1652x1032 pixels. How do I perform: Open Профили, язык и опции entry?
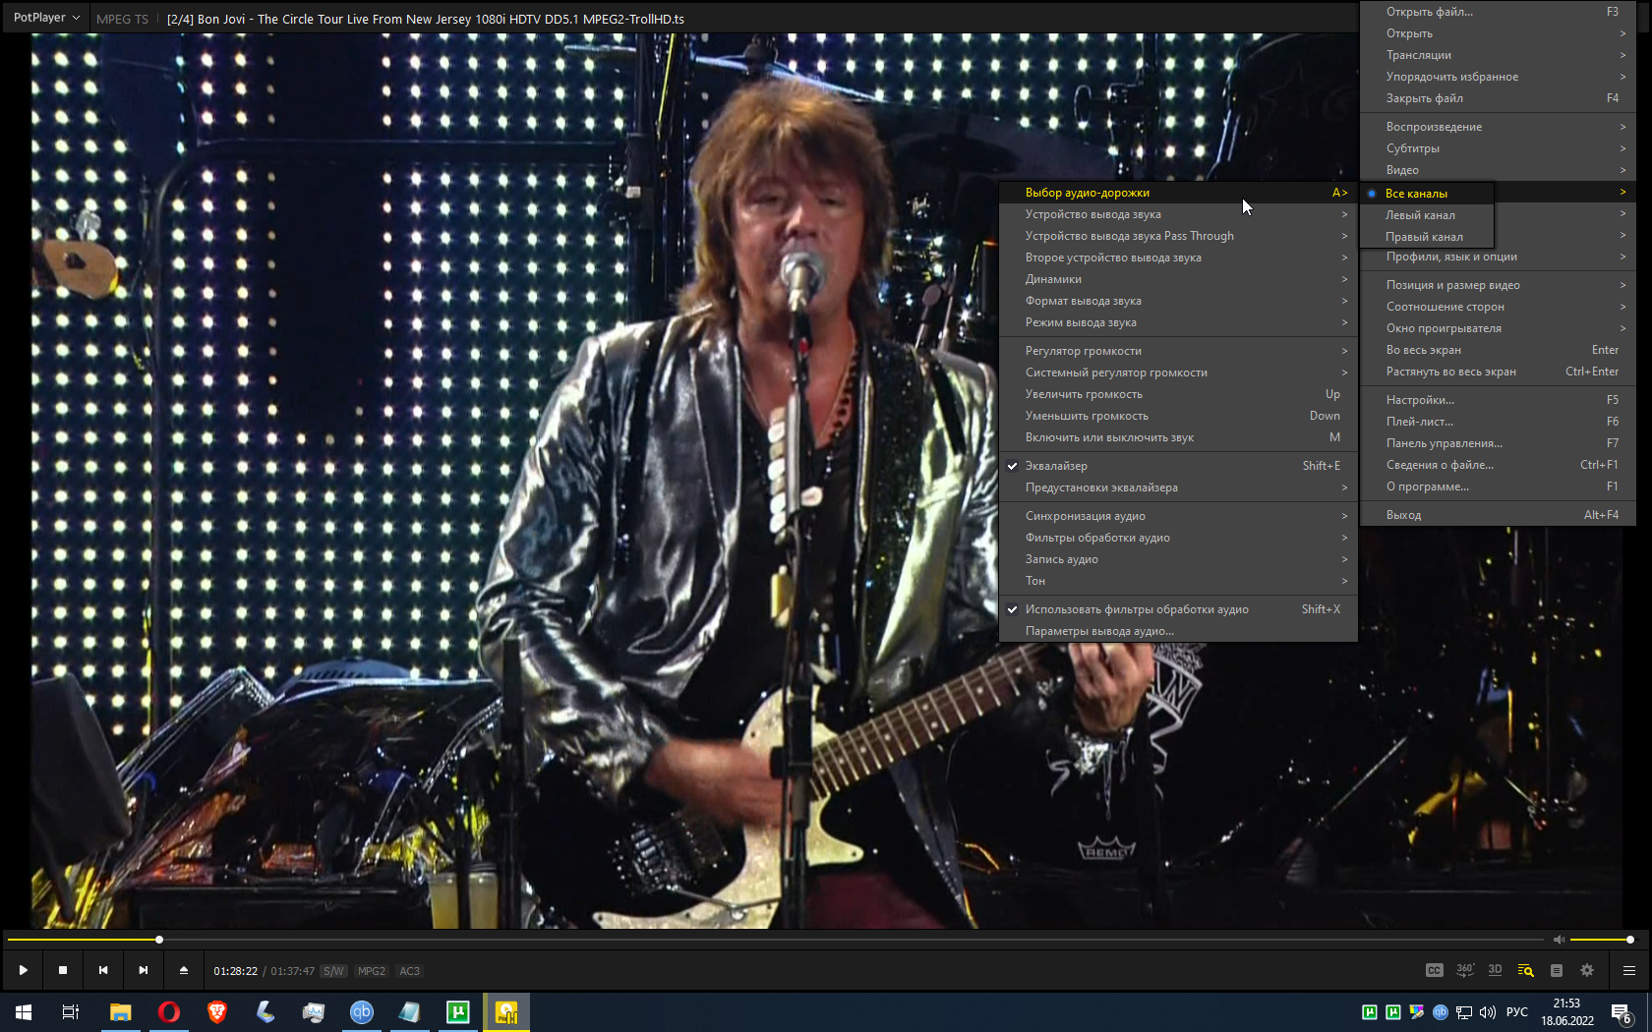(1498, 257)
